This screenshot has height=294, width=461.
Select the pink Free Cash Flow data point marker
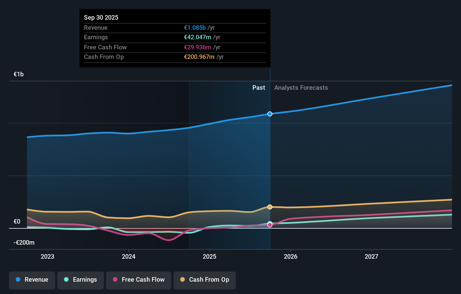270,224
